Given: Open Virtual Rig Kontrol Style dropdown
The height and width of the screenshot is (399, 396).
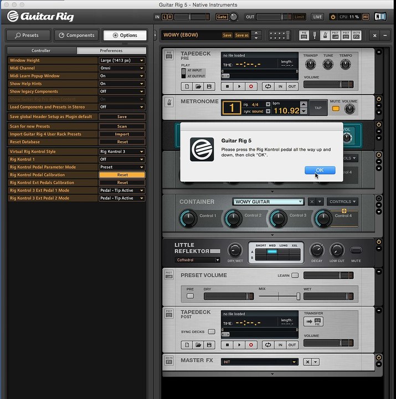Looking at the screenshot, I should pyautogui.click(x=122, y=151).
